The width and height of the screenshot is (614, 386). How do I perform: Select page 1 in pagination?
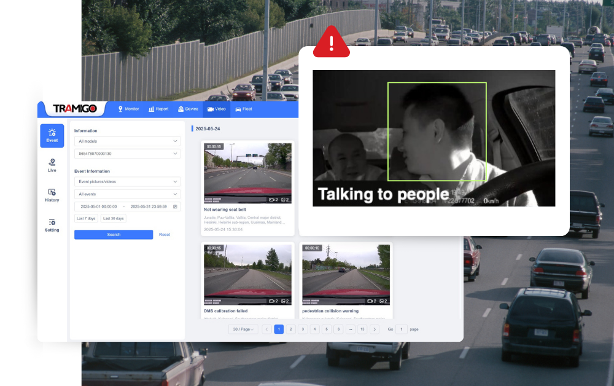(x=279, y=329)
